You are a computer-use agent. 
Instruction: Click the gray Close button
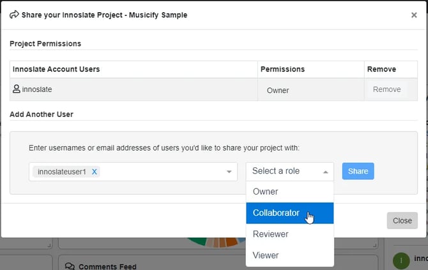(x=402, y=220)
